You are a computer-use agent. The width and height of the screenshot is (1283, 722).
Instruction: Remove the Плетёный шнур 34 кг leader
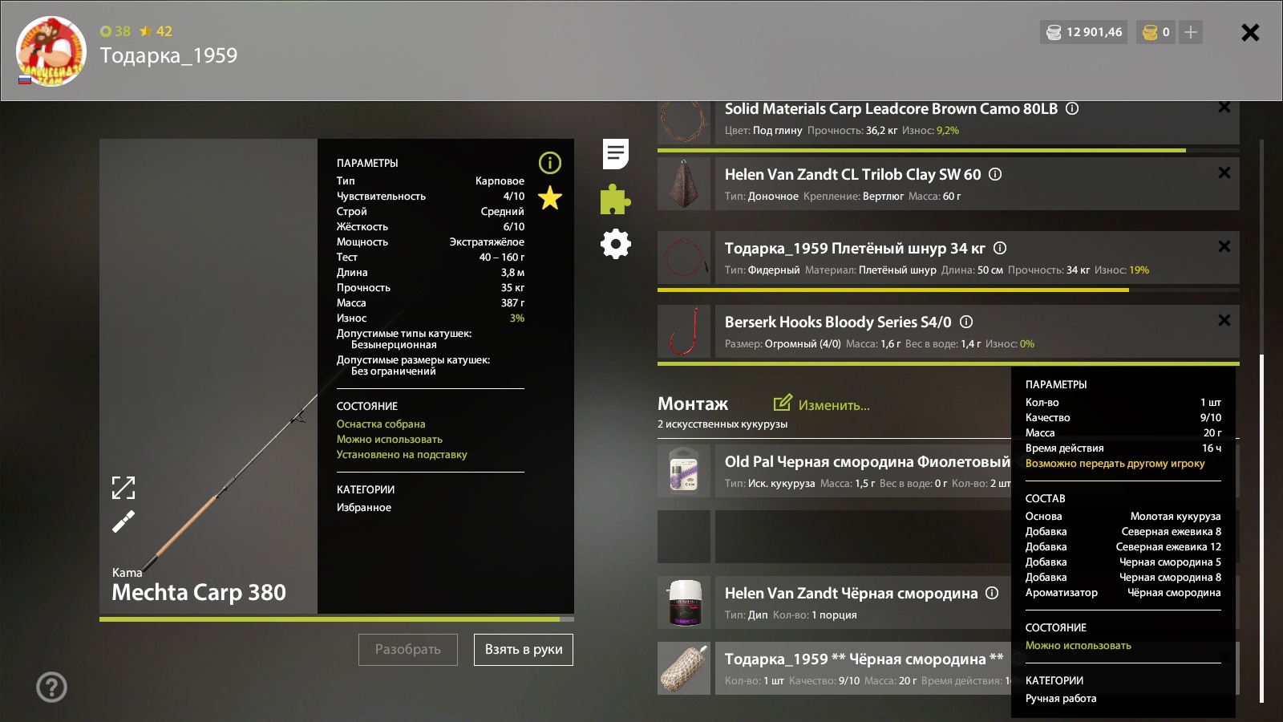tap(1224, 246)
